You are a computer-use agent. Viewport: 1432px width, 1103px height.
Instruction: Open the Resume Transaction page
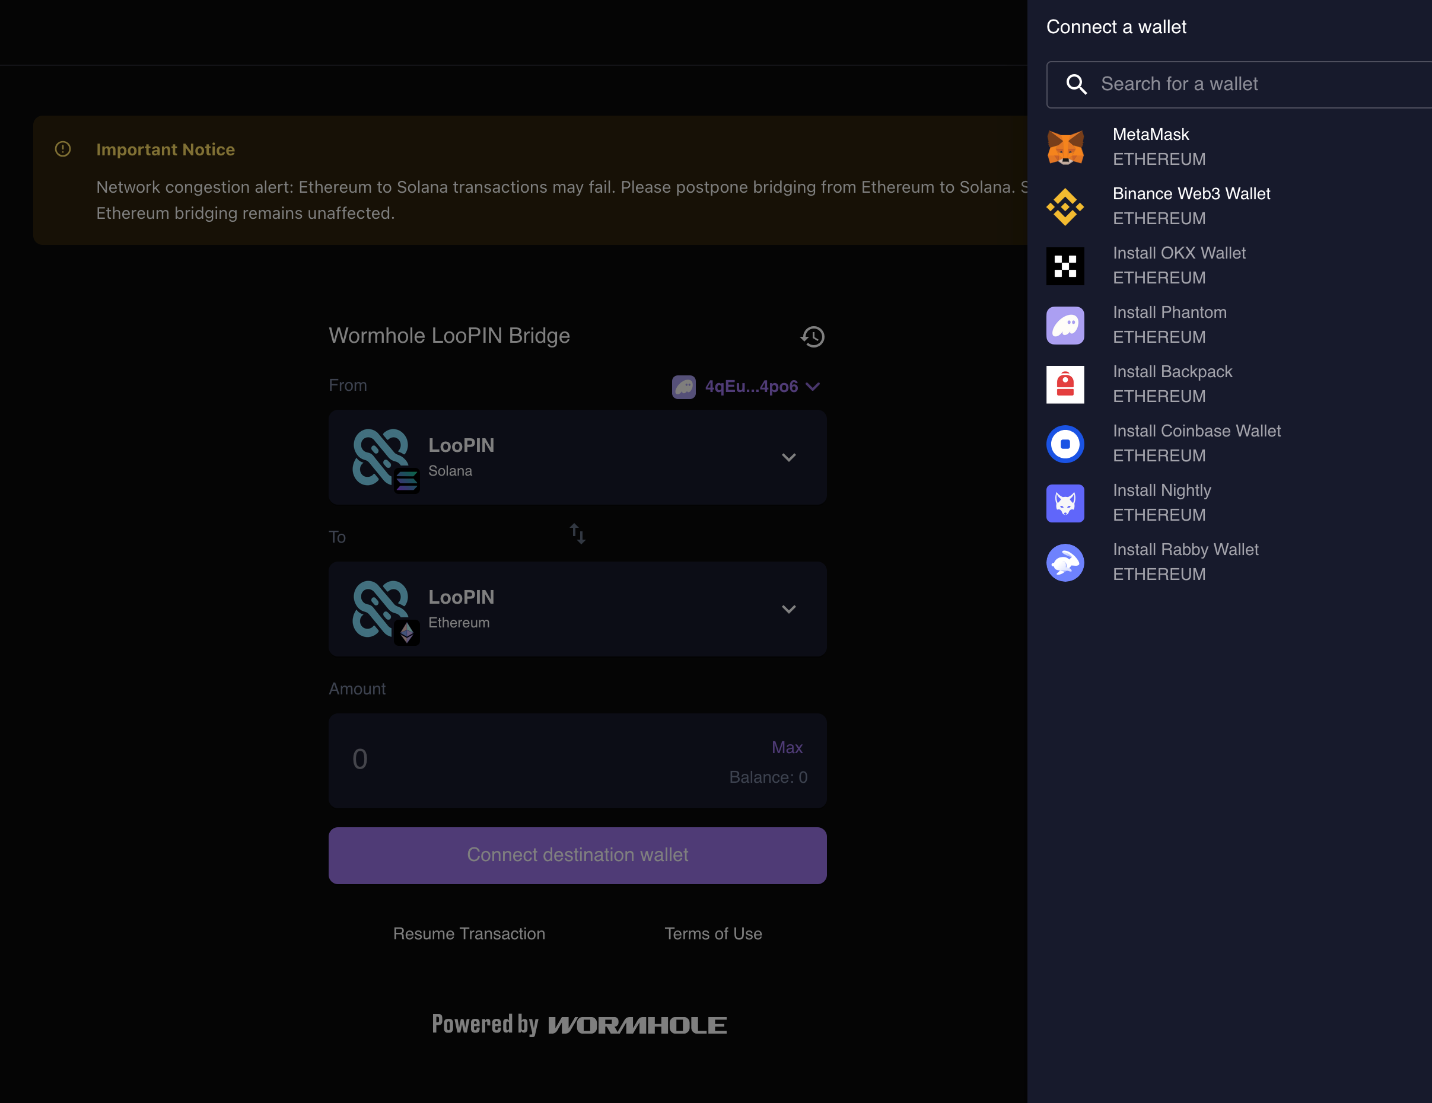pyautogui.click(x=469, y=933)
